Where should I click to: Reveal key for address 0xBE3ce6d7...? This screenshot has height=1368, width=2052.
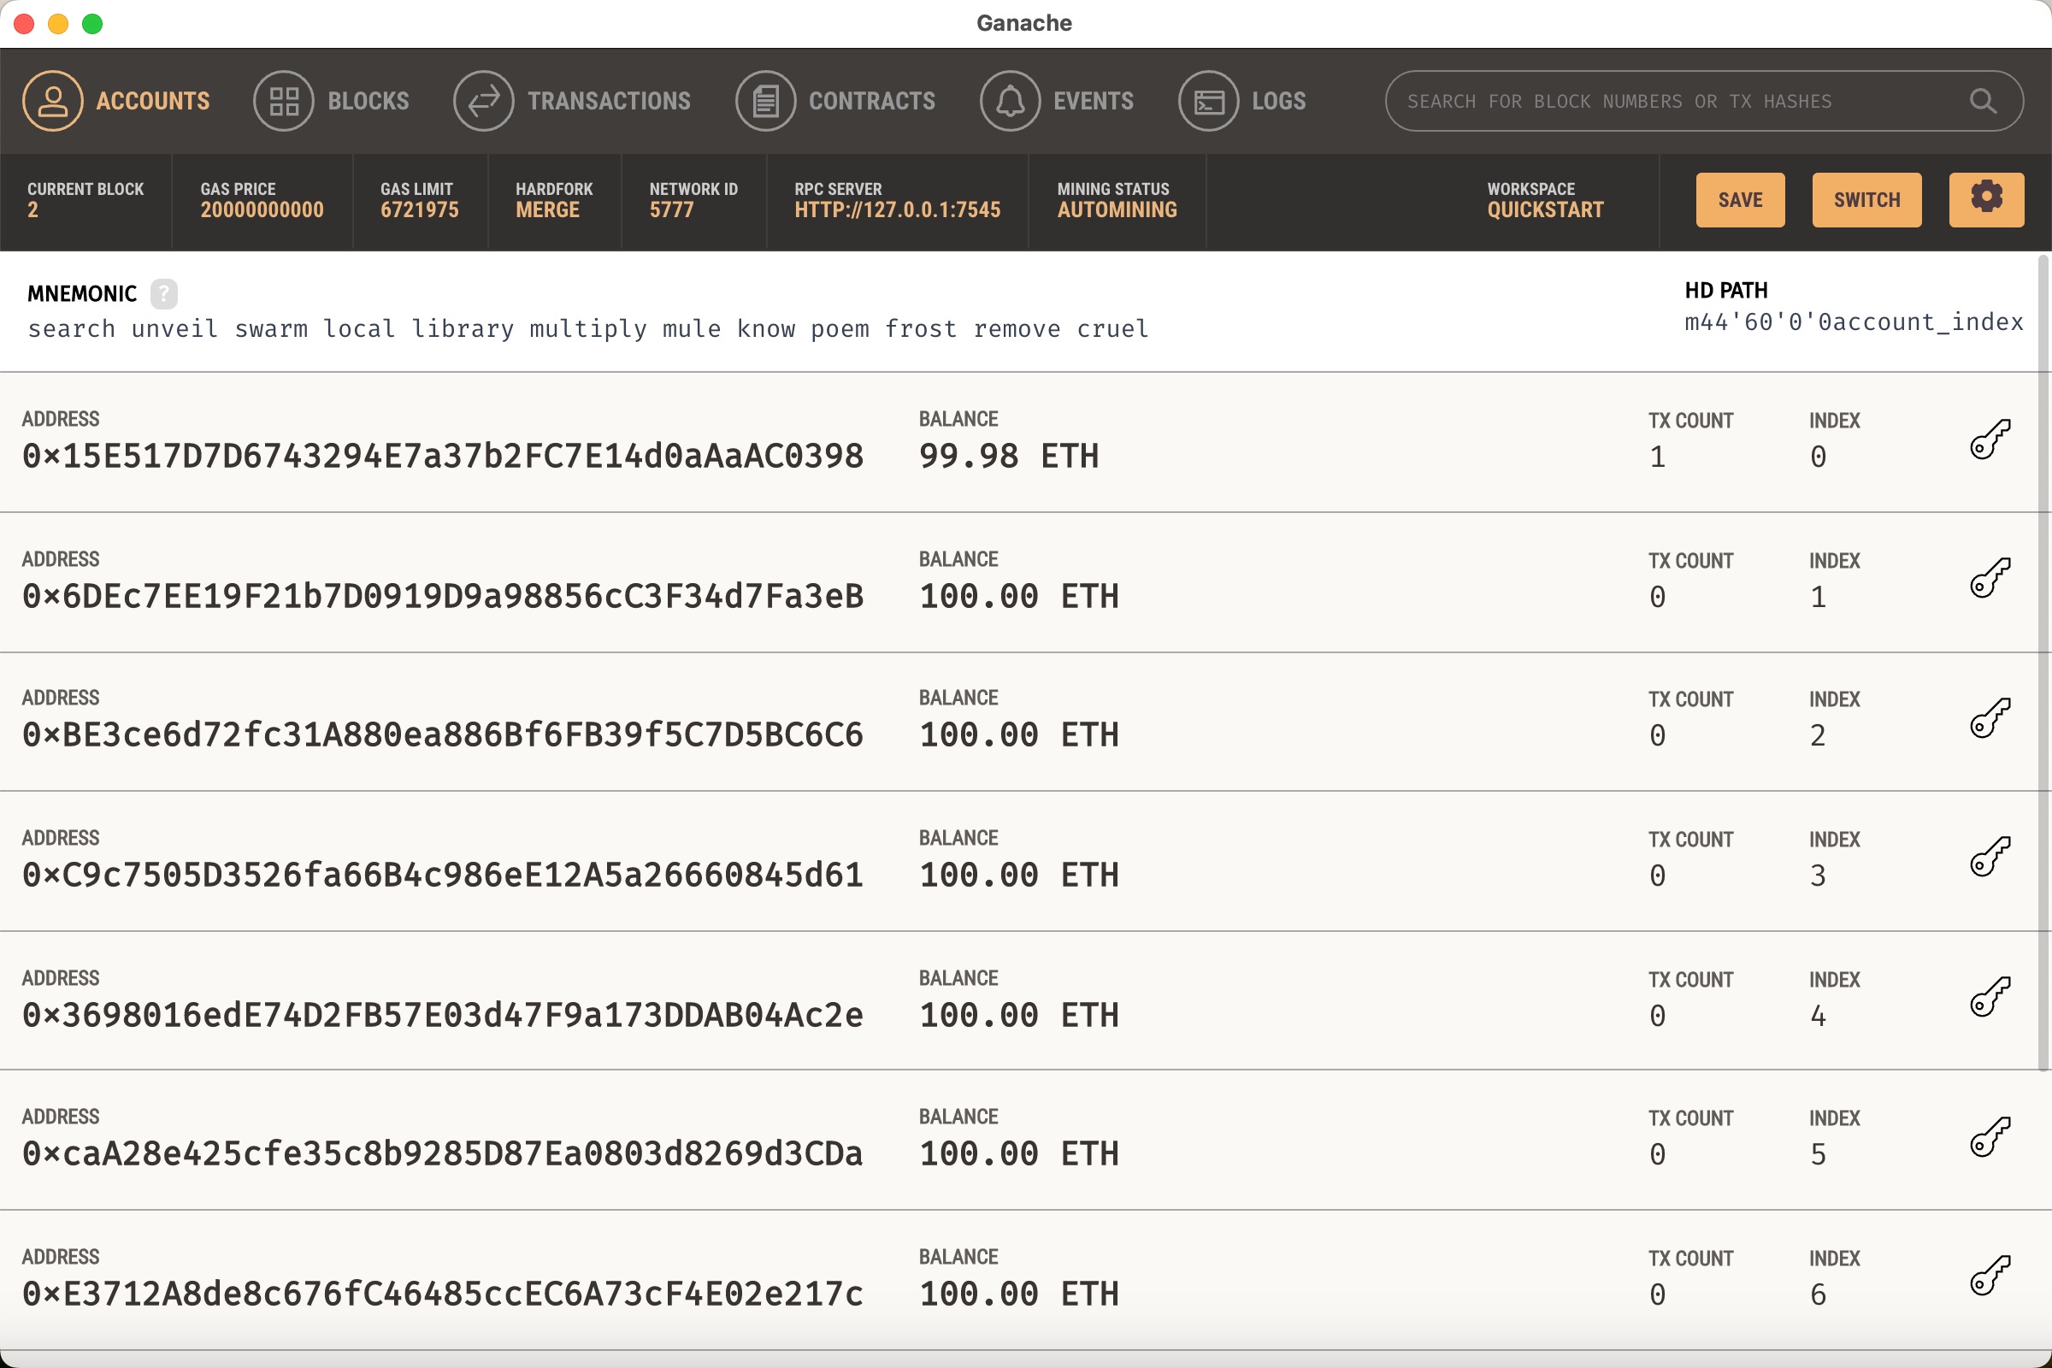pyautogui.click(x=1990, y=718)
